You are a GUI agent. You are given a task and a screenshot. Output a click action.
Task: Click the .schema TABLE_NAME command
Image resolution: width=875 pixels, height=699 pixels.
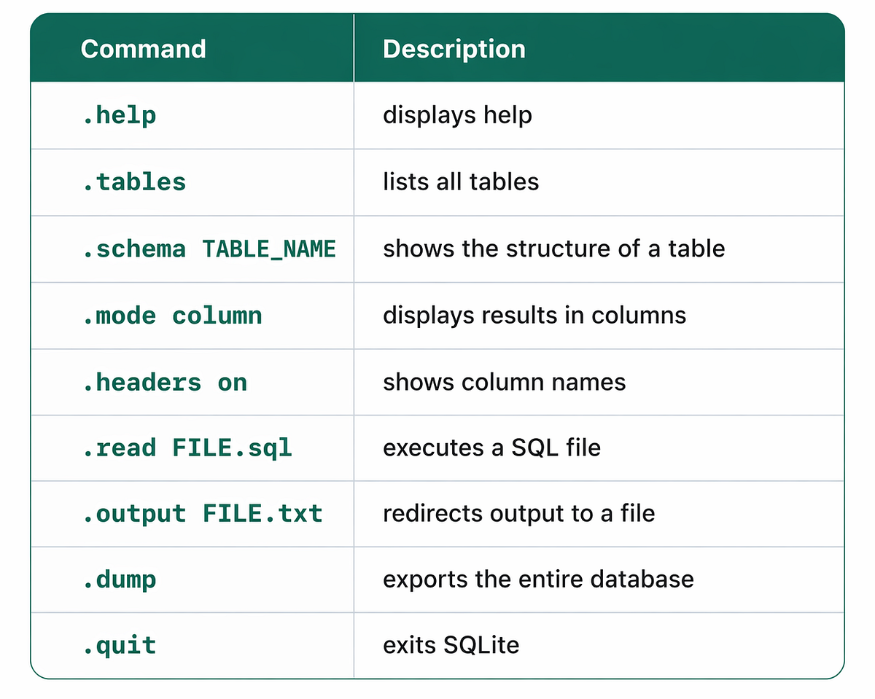click(209, 249)
